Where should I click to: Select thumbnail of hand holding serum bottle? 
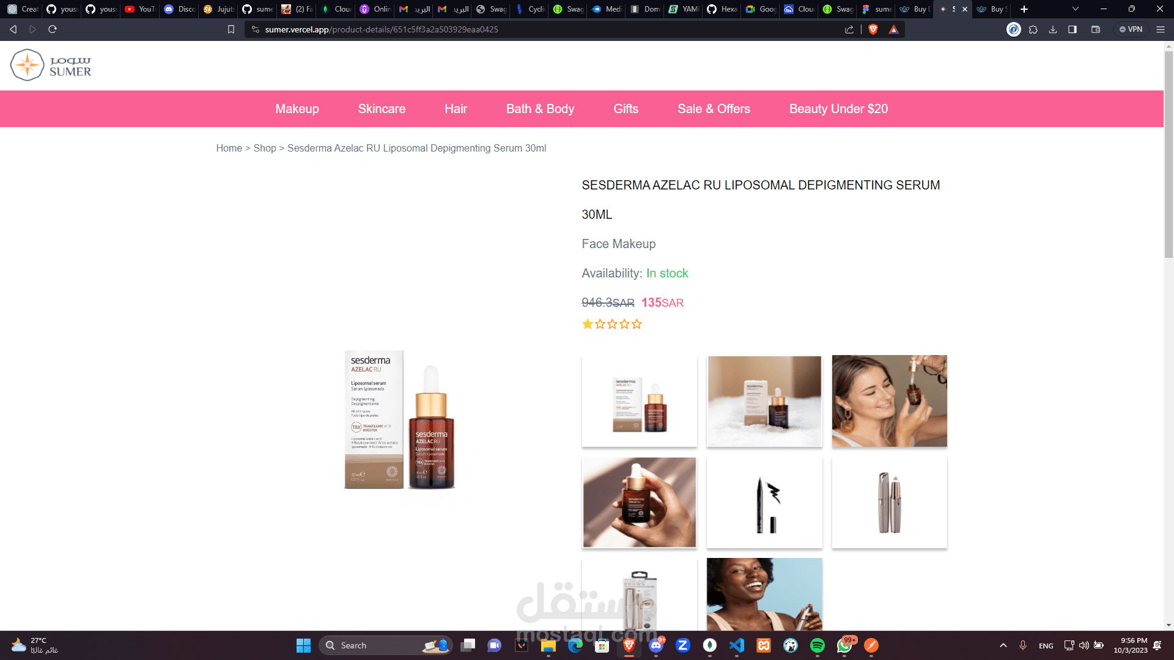(640, 502)
